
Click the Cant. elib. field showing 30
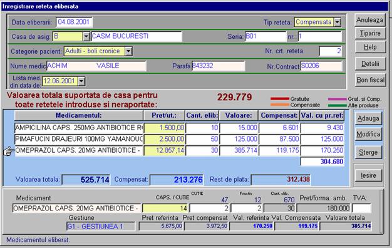pyautogui.click(x=279, y=209)
